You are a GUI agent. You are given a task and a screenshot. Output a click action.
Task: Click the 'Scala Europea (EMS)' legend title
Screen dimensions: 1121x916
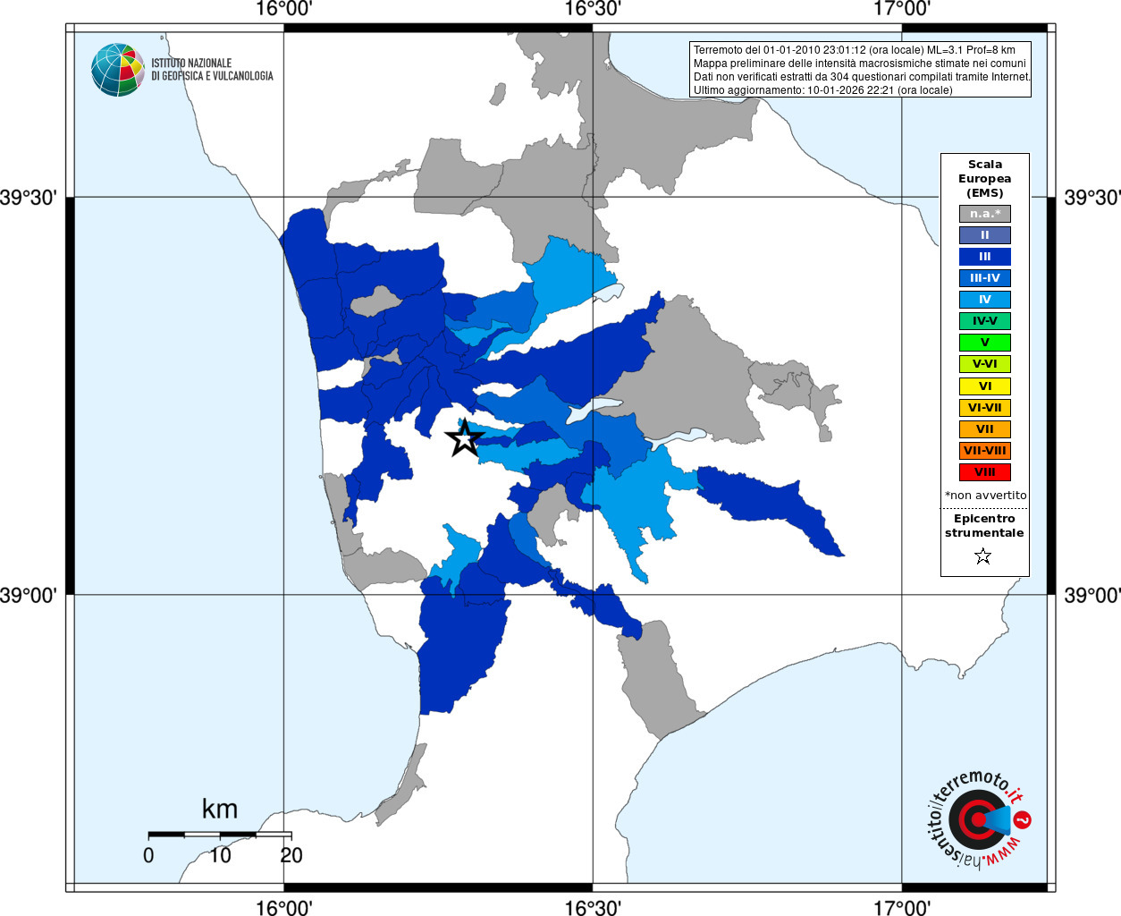[x=985, y=179]
